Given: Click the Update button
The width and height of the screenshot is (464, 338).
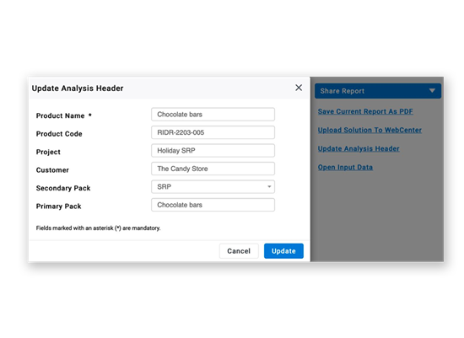Looking at the screenshot, I should pos(283,251).
